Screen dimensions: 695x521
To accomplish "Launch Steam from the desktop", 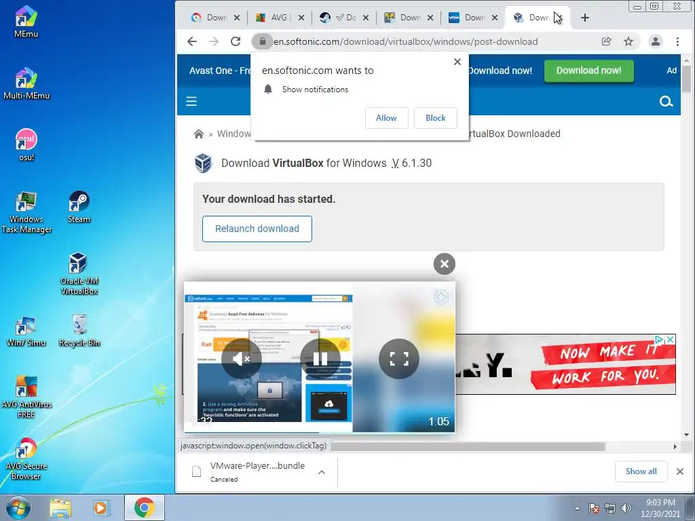I will click(x=79, y=208).
